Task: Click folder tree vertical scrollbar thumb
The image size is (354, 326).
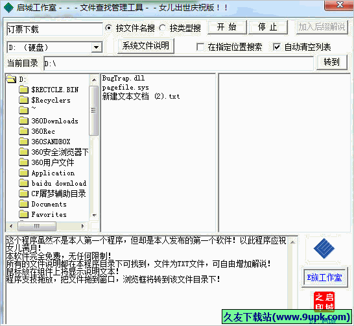Action: pyautogui.click(x=94, y=110)
